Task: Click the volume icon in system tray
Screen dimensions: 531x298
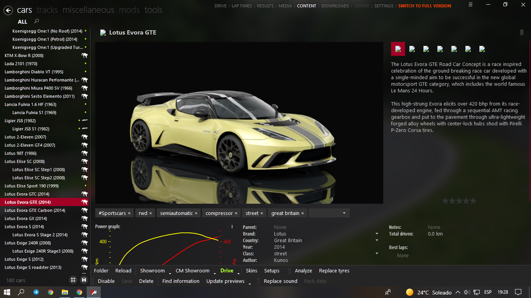Action: [467, 292]
